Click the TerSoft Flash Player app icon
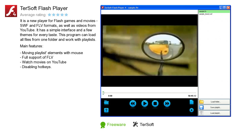This screenshot has height=136, width=236. point(11,11)
